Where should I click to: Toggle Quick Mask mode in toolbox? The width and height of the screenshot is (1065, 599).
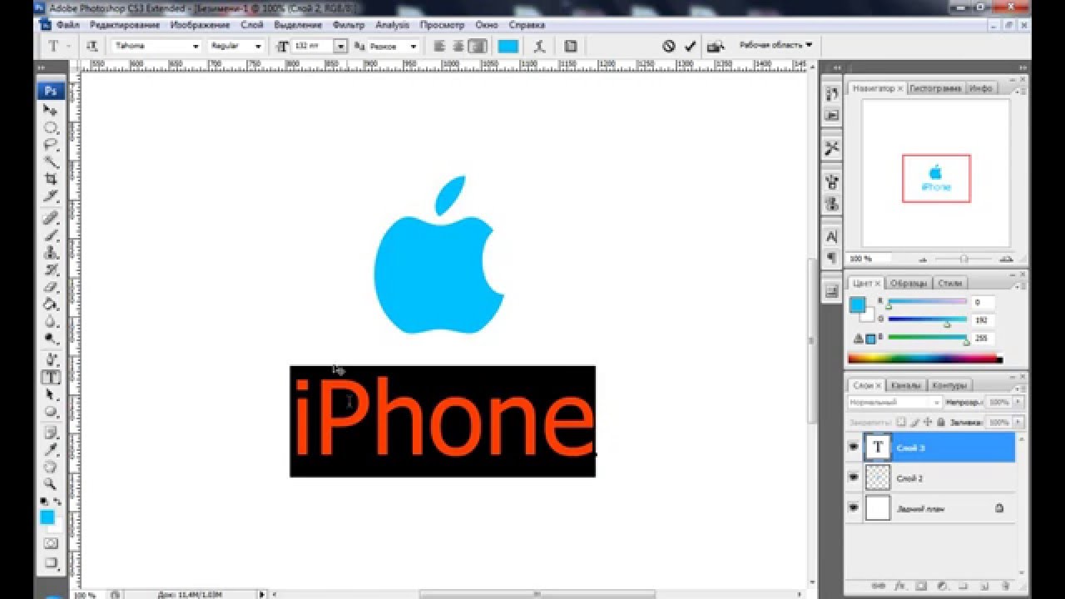coord(51,543)
